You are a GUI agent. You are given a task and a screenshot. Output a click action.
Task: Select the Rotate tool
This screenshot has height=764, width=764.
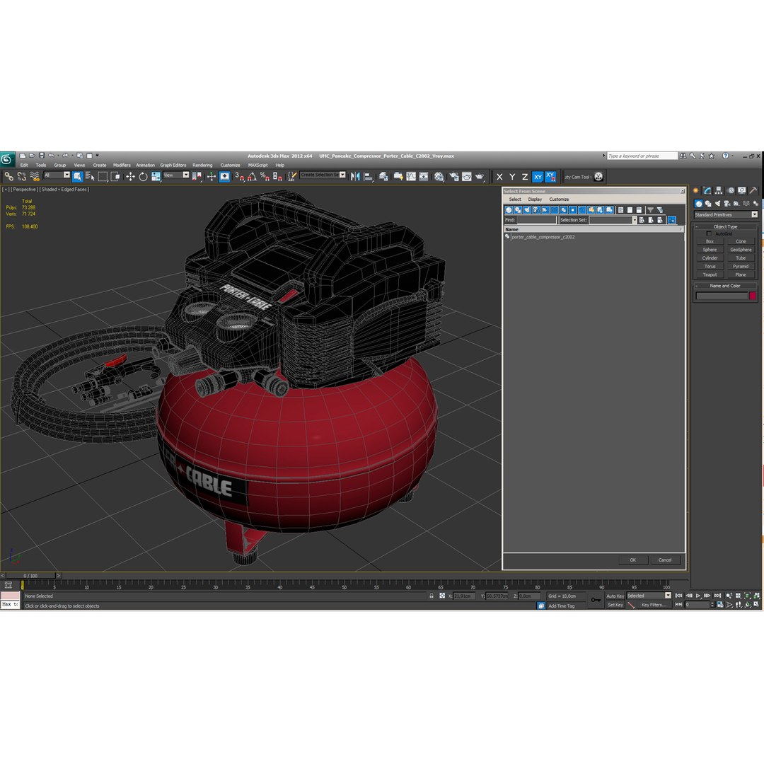pyautogui.click(x=143, y=176)
